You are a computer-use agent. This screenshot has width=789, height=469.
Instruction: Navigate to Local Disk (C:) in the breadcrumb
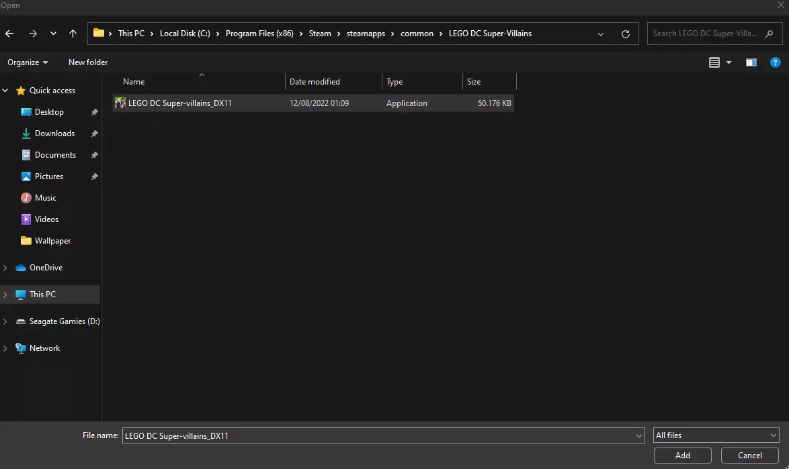(185, 34)
